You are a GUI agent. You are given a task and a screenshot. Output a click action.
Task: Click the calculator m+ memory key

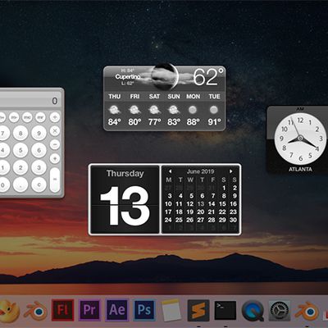click(x=2, y=117)
